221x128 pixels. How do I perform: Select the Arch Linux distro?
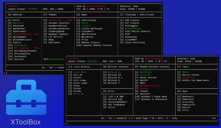[77, 80]
